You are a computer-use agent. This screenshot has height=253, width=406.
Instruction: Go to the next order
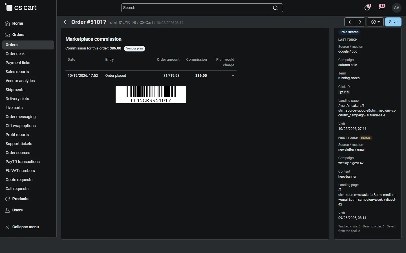(x=360, y=22)
